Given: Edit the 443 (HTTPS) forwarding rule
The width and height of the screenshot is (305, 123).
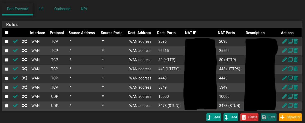Looking at the screenshot, I should point(284,69).
